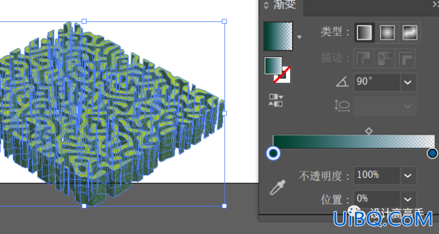Click the angle value field 90°
This screenshot has width=439, height=234.
click(377, 82)
